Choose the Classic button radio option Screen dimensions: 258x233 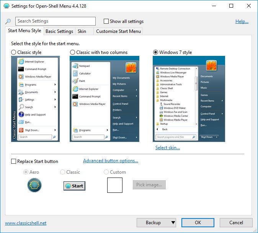click(62, 172)
